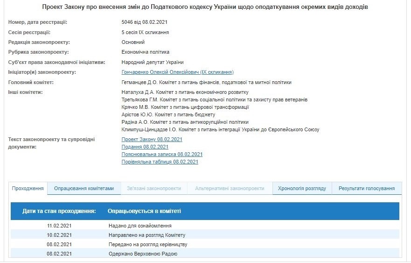Click the Арістов Ю.Ю. budget committee line
This screenshot has height=263, width=411.
click(x=168, y=114)
